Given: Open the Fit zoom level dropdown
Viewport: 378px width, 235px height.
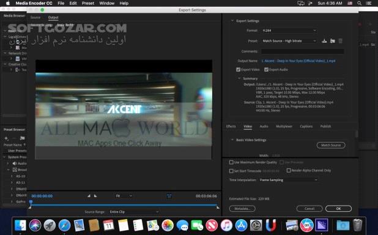Looking at the screenshot, I should pyautogui.click(x=124, y=196).
